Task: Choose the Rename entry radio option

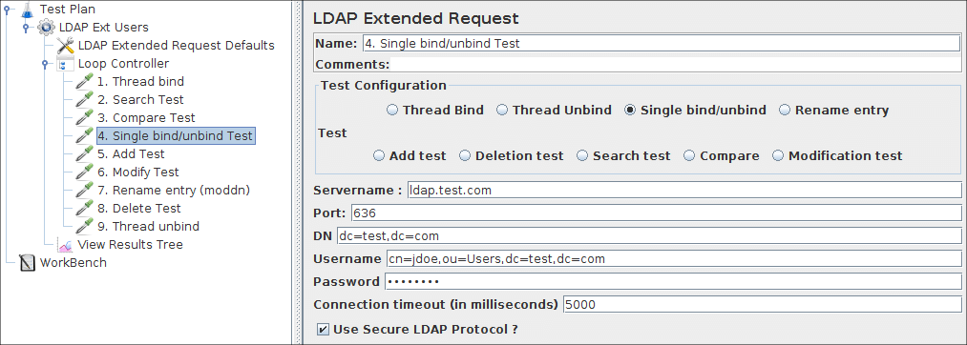Action: point(785,111)
